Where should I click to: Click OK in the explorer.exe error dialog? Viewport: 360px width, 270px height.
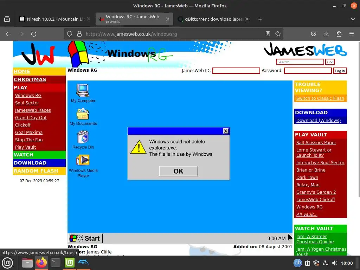point(178,171)
